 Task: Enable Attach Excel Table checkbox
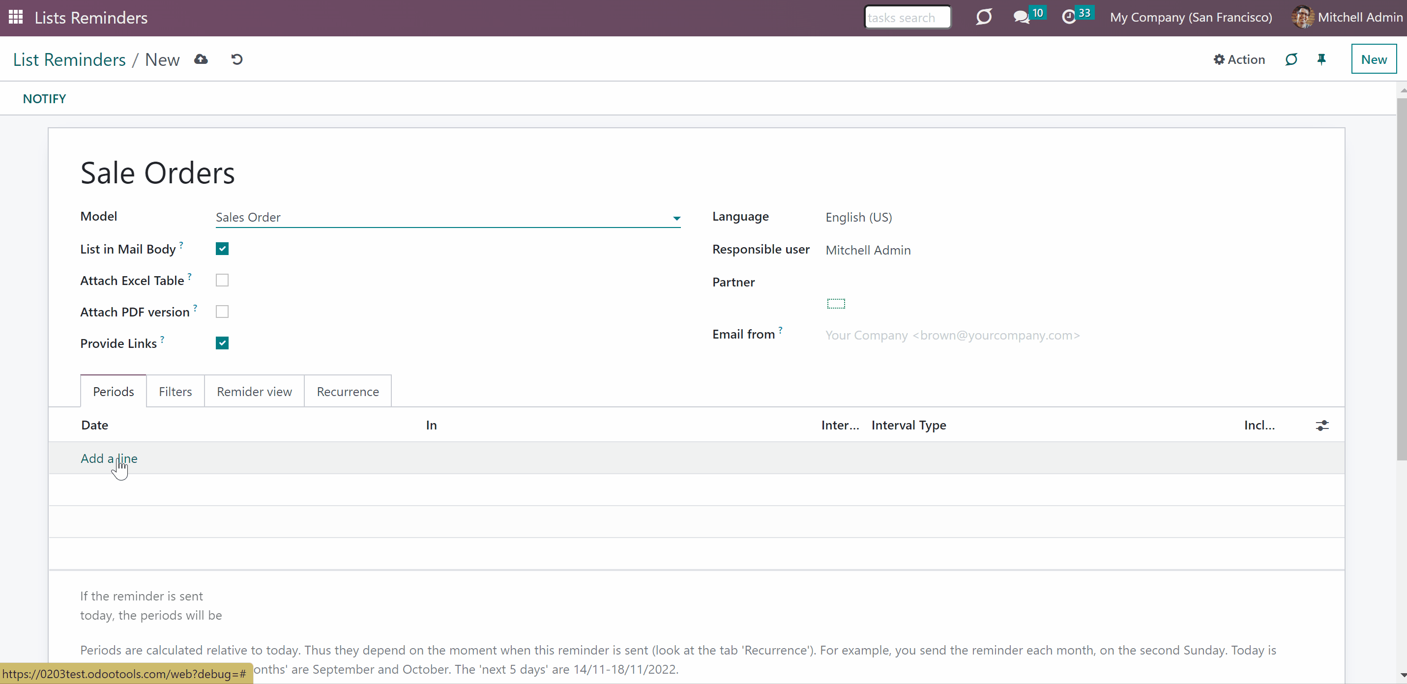click(x=222, y=280)
